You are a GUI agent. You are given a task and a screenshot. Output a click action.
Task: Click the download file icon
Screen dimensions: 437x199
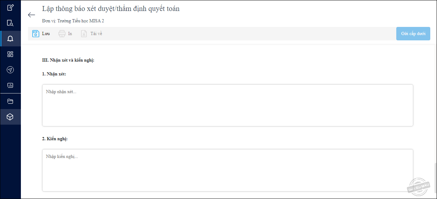pos(84,34)
